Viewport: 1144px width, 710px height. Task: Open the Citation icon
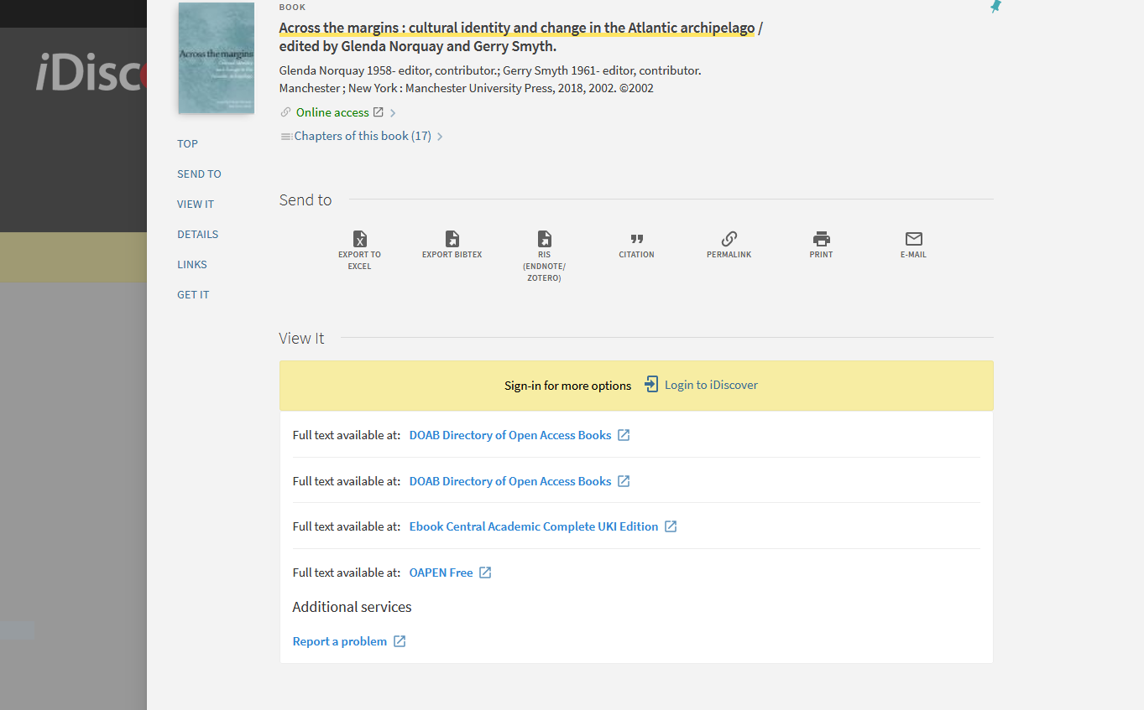click(636, 242)
